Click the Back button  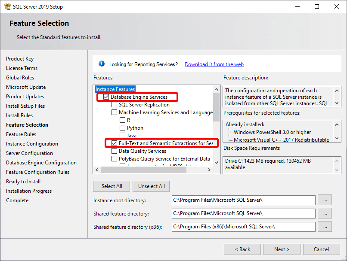pos(242,249)
